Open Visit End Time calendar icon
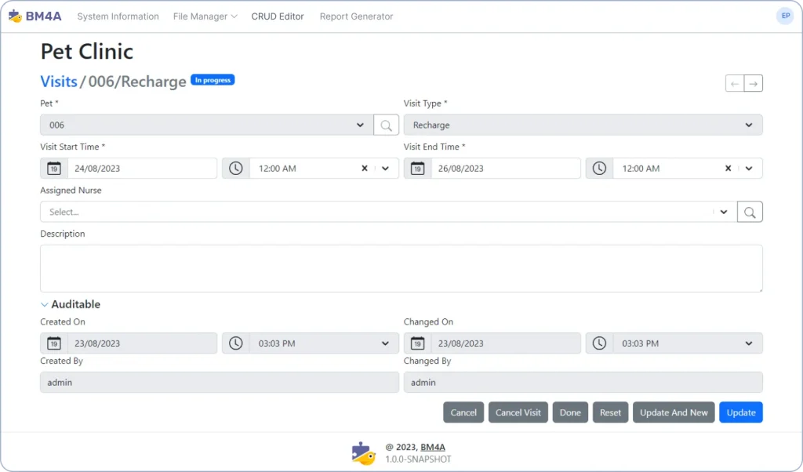 click(x=417, y=169)
